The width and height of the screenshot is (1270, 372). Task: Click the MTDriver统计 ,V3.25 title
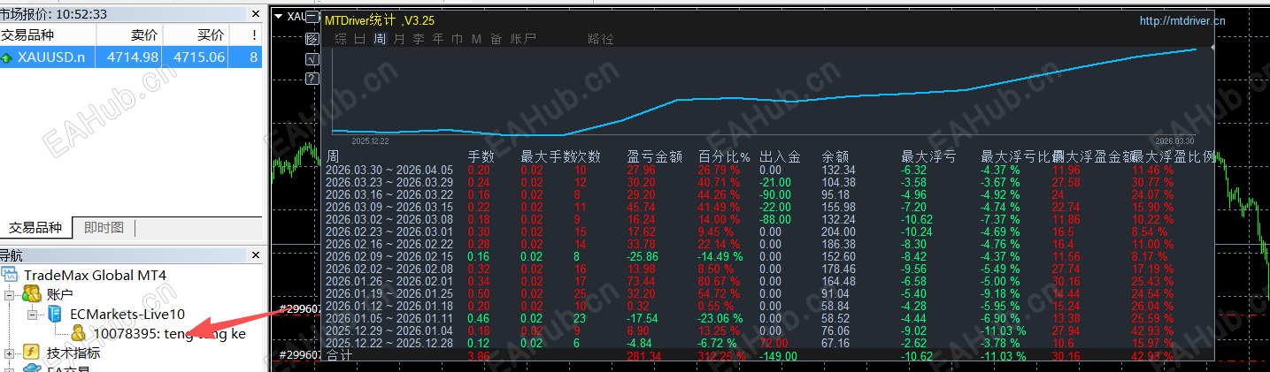point(380,19)
